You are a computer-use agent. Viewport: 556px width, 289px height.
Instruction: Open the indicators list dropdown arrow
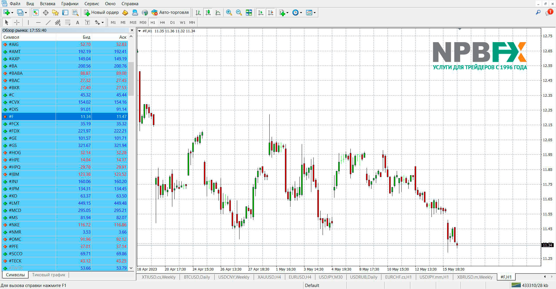[288, 13]
